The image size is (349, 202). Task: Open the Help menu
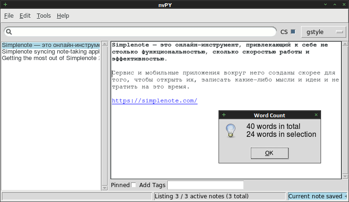coord(63,16)
